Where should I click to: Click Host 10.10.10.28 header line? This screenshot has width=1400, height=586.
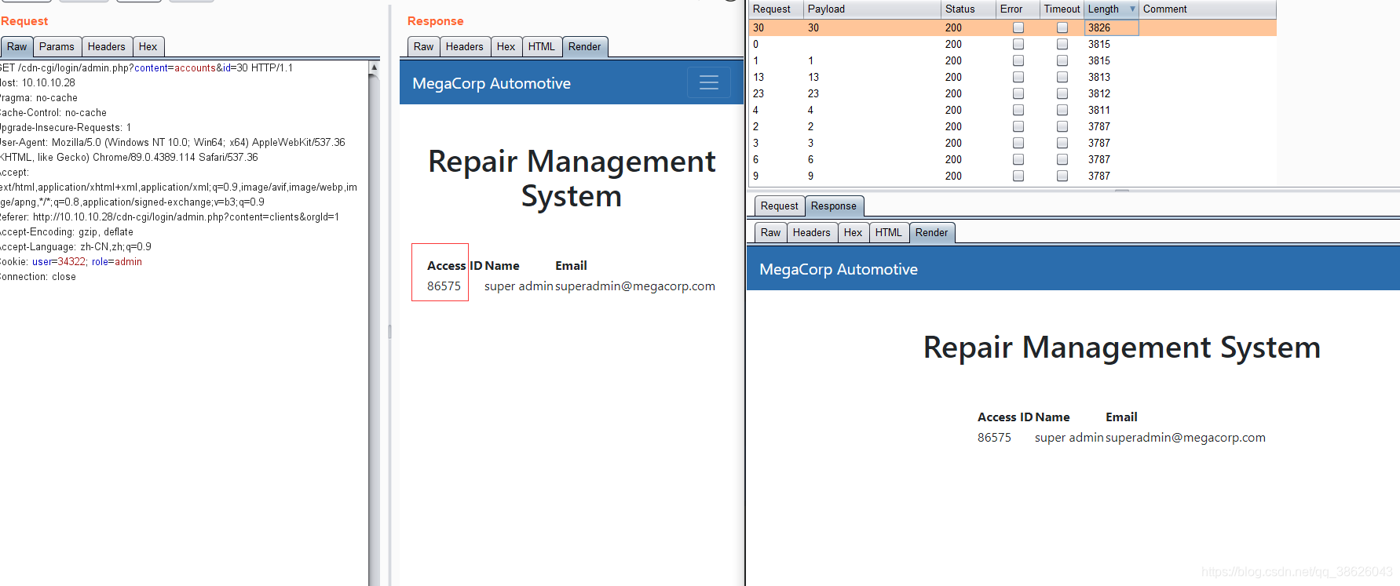[38, 82]
